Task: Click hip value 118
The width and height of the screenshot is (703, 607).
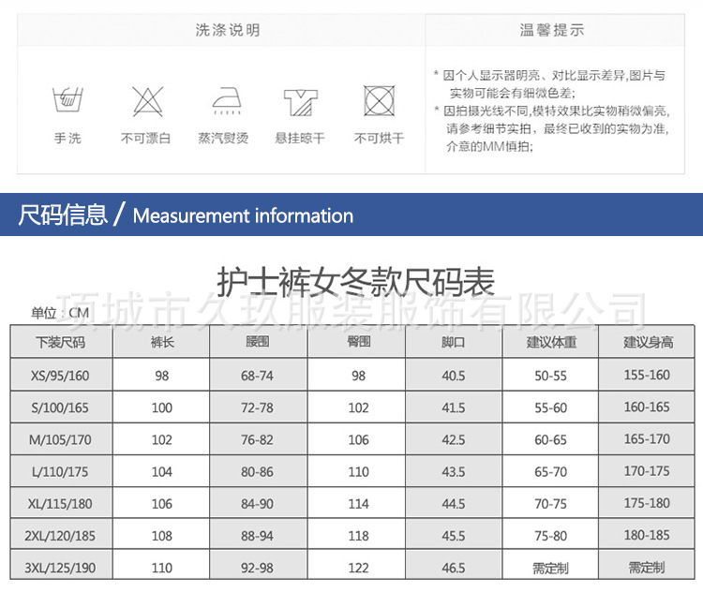Action: tap(359, 536)
